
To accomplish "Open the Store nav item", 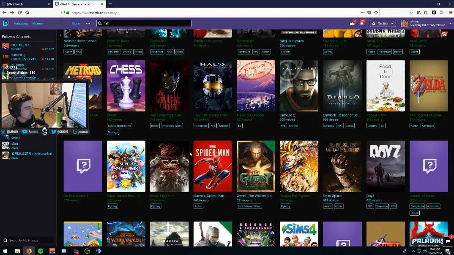I will (76, 23).
